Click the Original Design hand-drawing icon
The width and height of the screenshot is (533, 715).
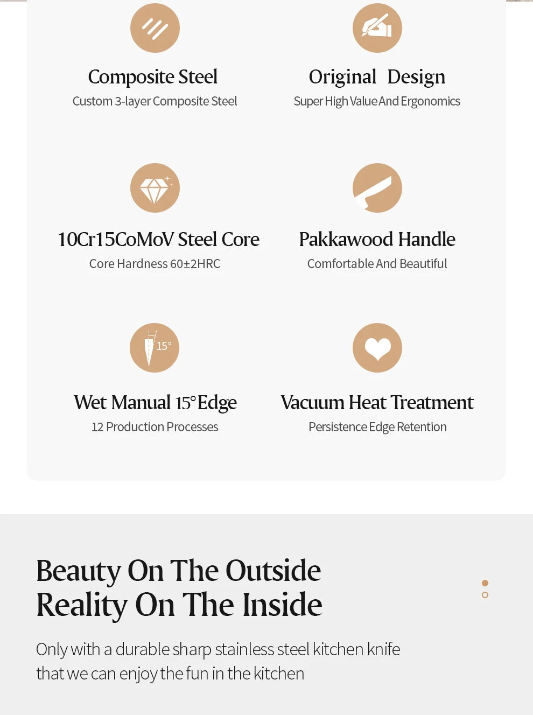click(x=377, y=28)
